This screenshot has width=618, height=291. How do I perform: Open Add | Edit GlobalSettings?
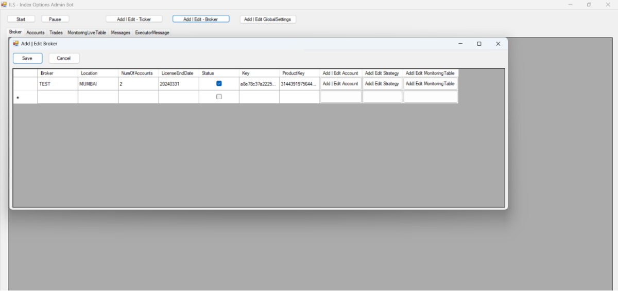(268, 19)
